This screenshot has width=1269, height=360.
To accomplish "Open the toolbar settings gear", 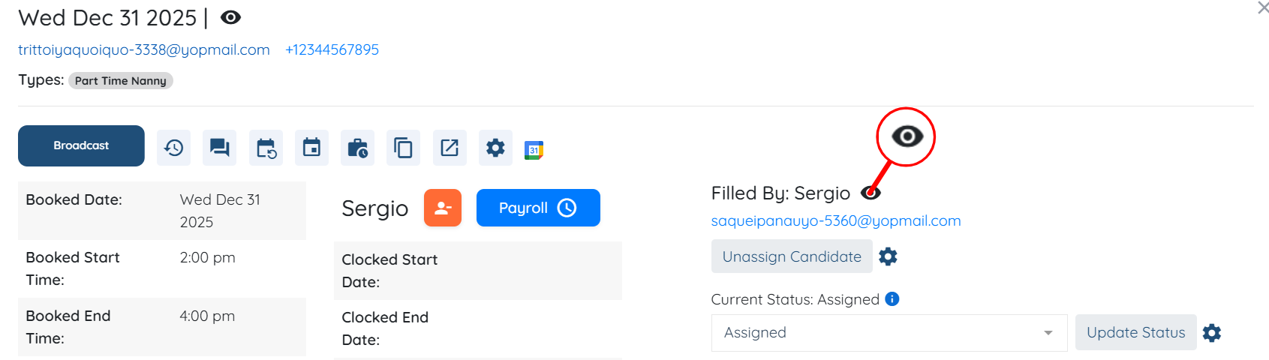I will tap(495, 148).
